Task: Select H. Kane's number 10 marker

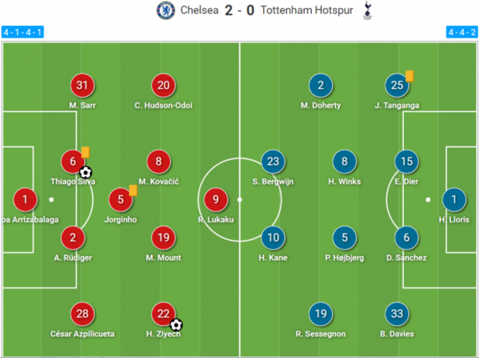Action: 273,236
